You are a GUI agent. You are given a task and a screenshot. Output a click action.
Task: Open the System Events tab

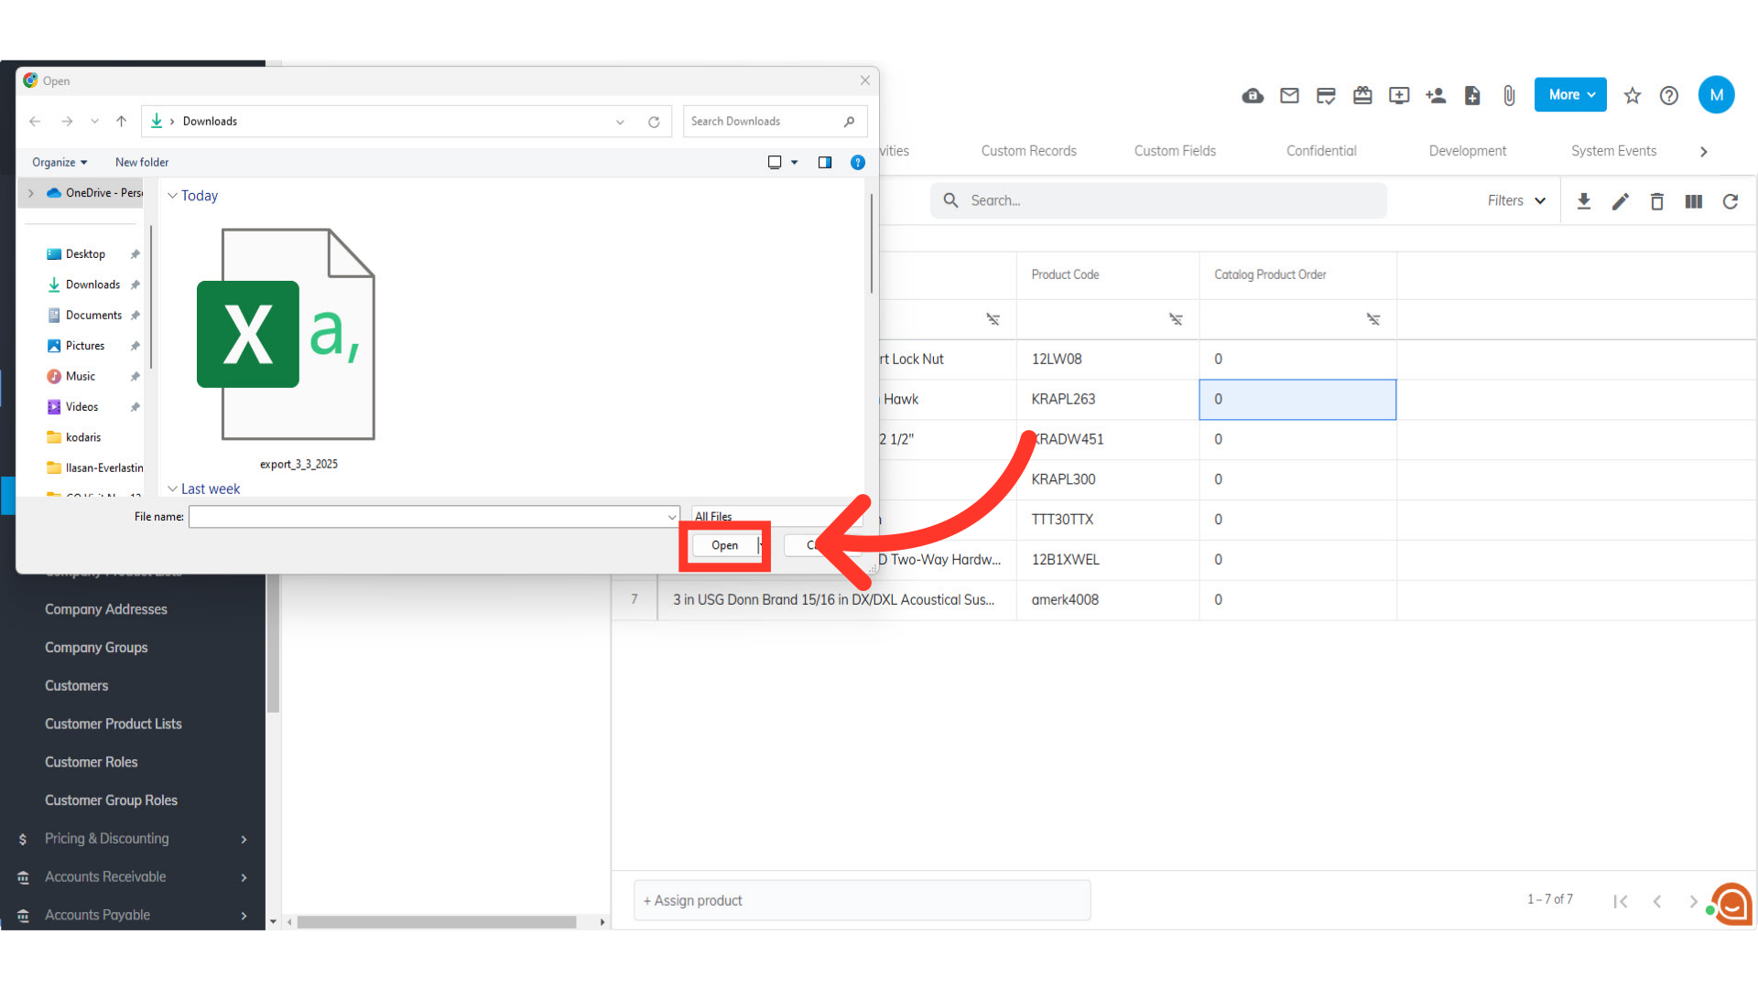(1613, 151)
